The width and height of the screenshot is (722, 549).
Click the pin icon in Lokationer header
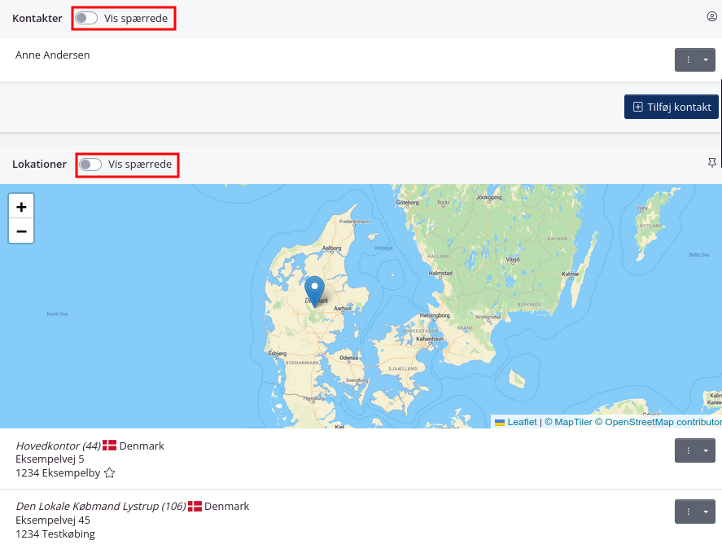(x=711, y=163)
